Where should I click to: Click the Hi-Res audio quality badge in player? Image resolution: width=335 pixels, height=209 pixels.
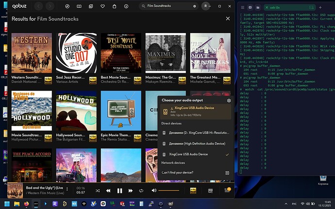tap(193, 191)
